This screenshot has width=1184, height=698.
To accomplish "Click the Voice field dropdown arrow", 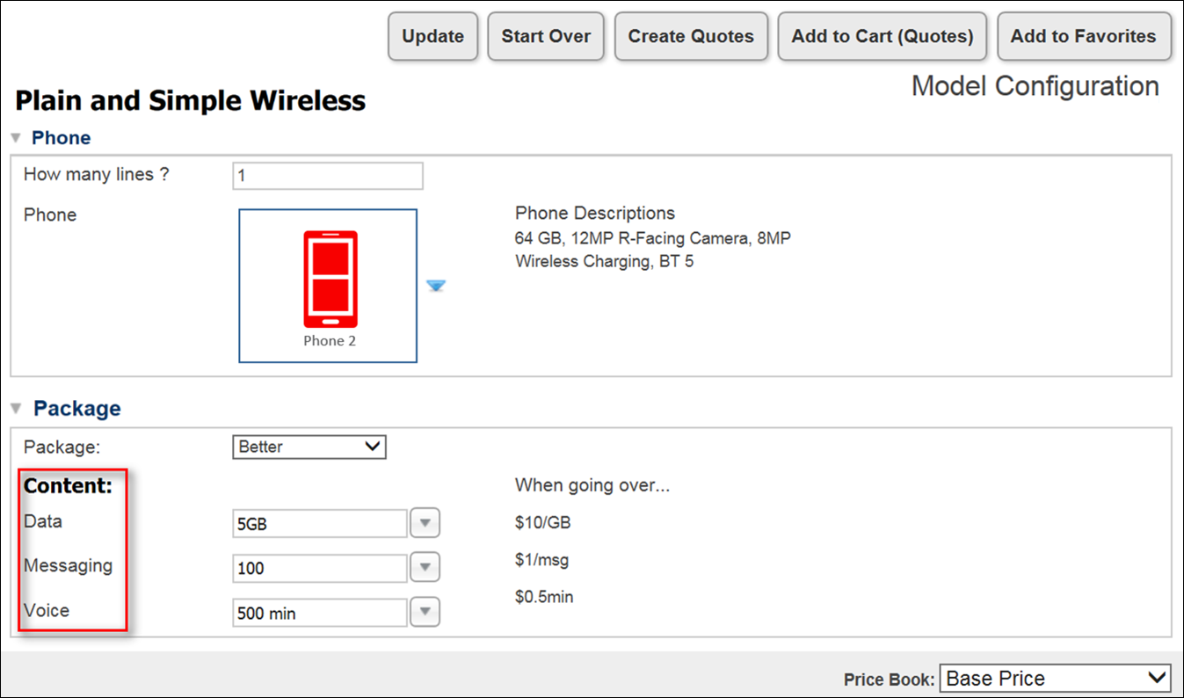I will point(425,613).
